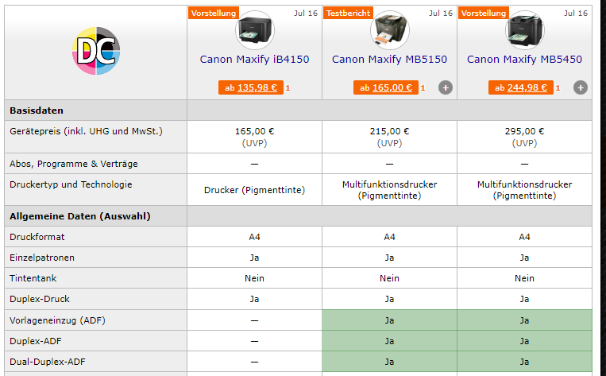The height and width of the screenshot is (376, 606).
Task: Click the Dual-Duplex-ADF row label
Action: [x=47, y=362]
